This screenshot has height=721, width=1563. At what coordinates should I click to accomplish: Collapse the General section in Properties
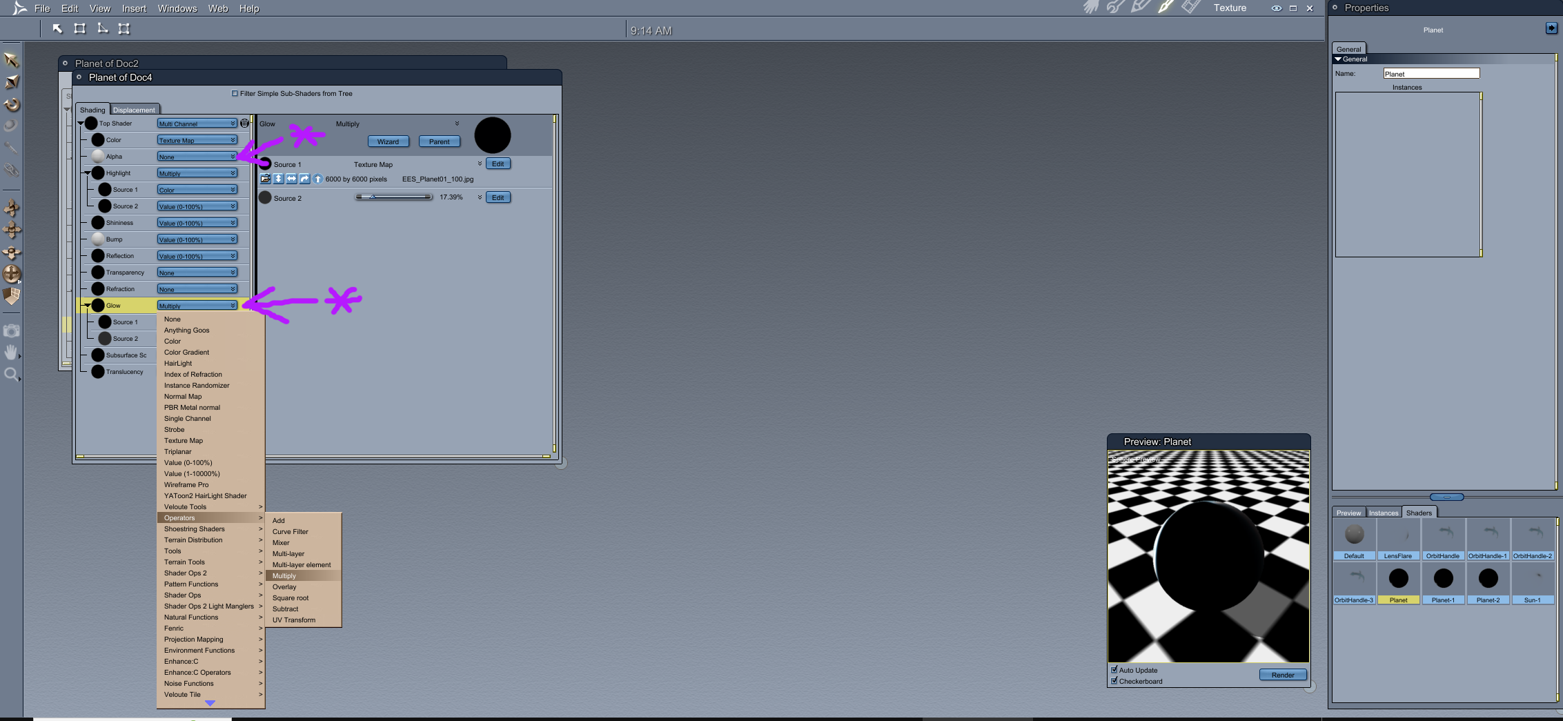coord(1338,59)
